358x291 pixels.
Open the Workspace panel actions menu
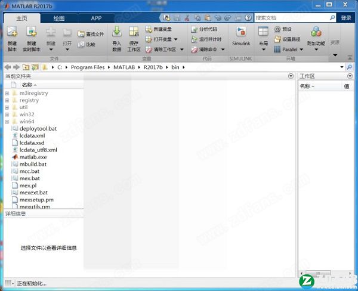point(350,76)
